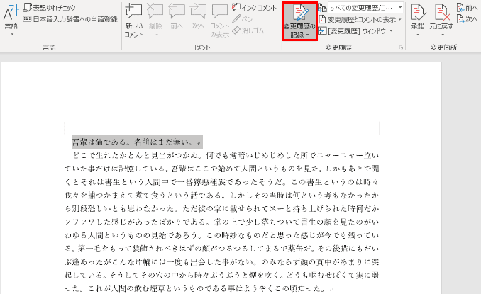Open 変更履歴 group dialog launcher

coord(402,47)
